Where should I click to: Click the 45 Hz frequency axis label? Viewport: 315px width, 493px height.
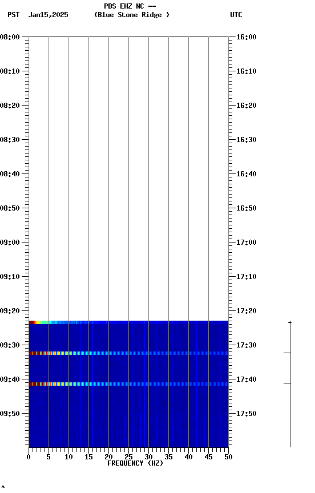[x=208, y=457]
